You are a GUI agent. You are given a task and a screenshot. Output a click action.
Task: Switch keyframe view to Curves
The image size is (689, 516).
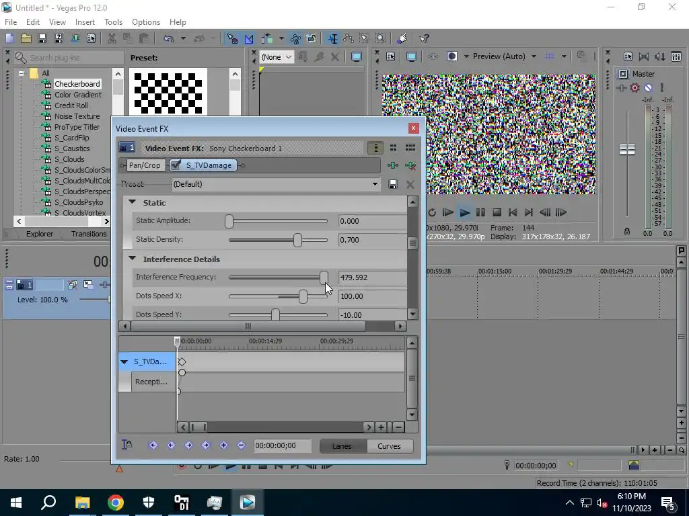click(390, 446)
